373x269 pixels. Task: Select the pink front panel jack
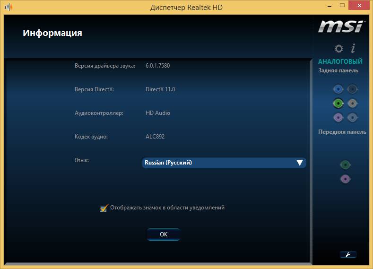pyautogui.click(x=345, y=179)
